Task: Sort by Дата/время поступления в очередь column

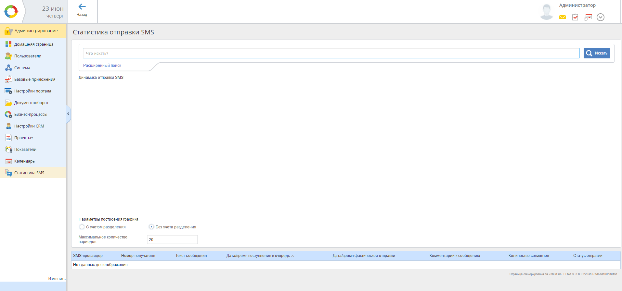Action: pyautogui.click(x=258, y=256)
